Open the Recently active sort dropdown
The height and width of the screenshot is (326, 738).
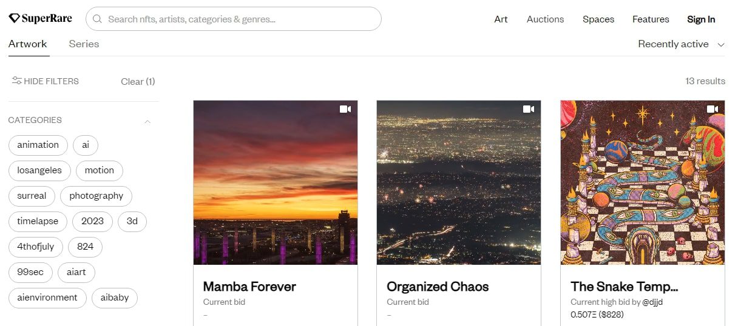(x=681, y=44)
